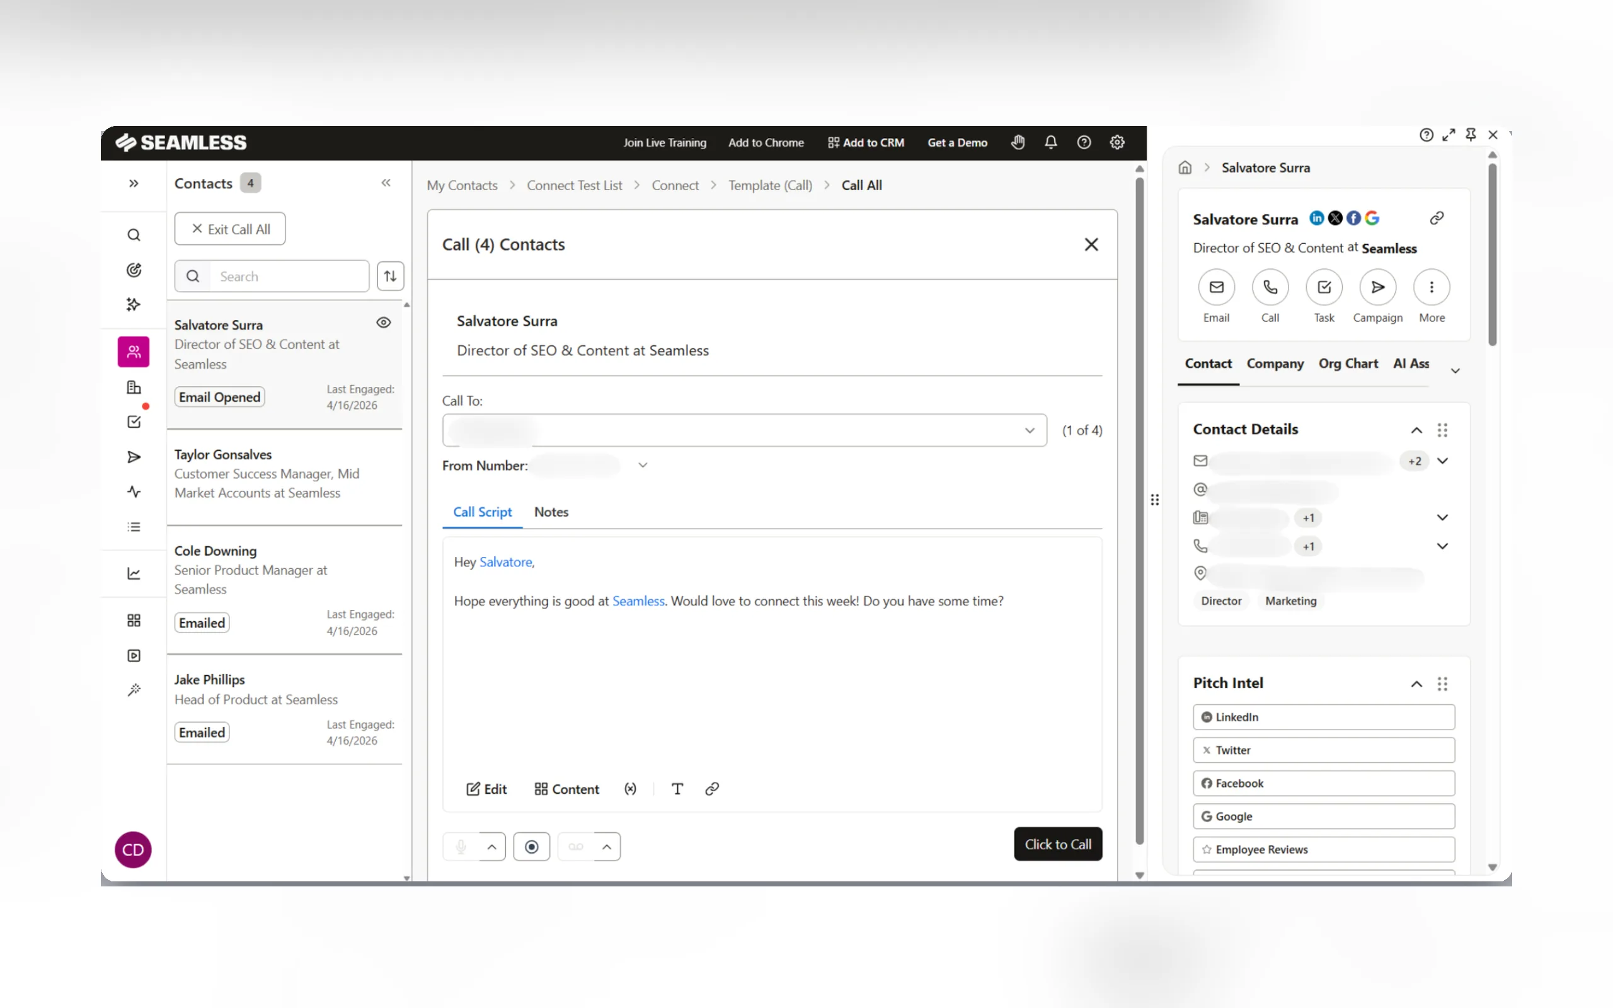Expand the email addresses row chevron

(1442, 461)
